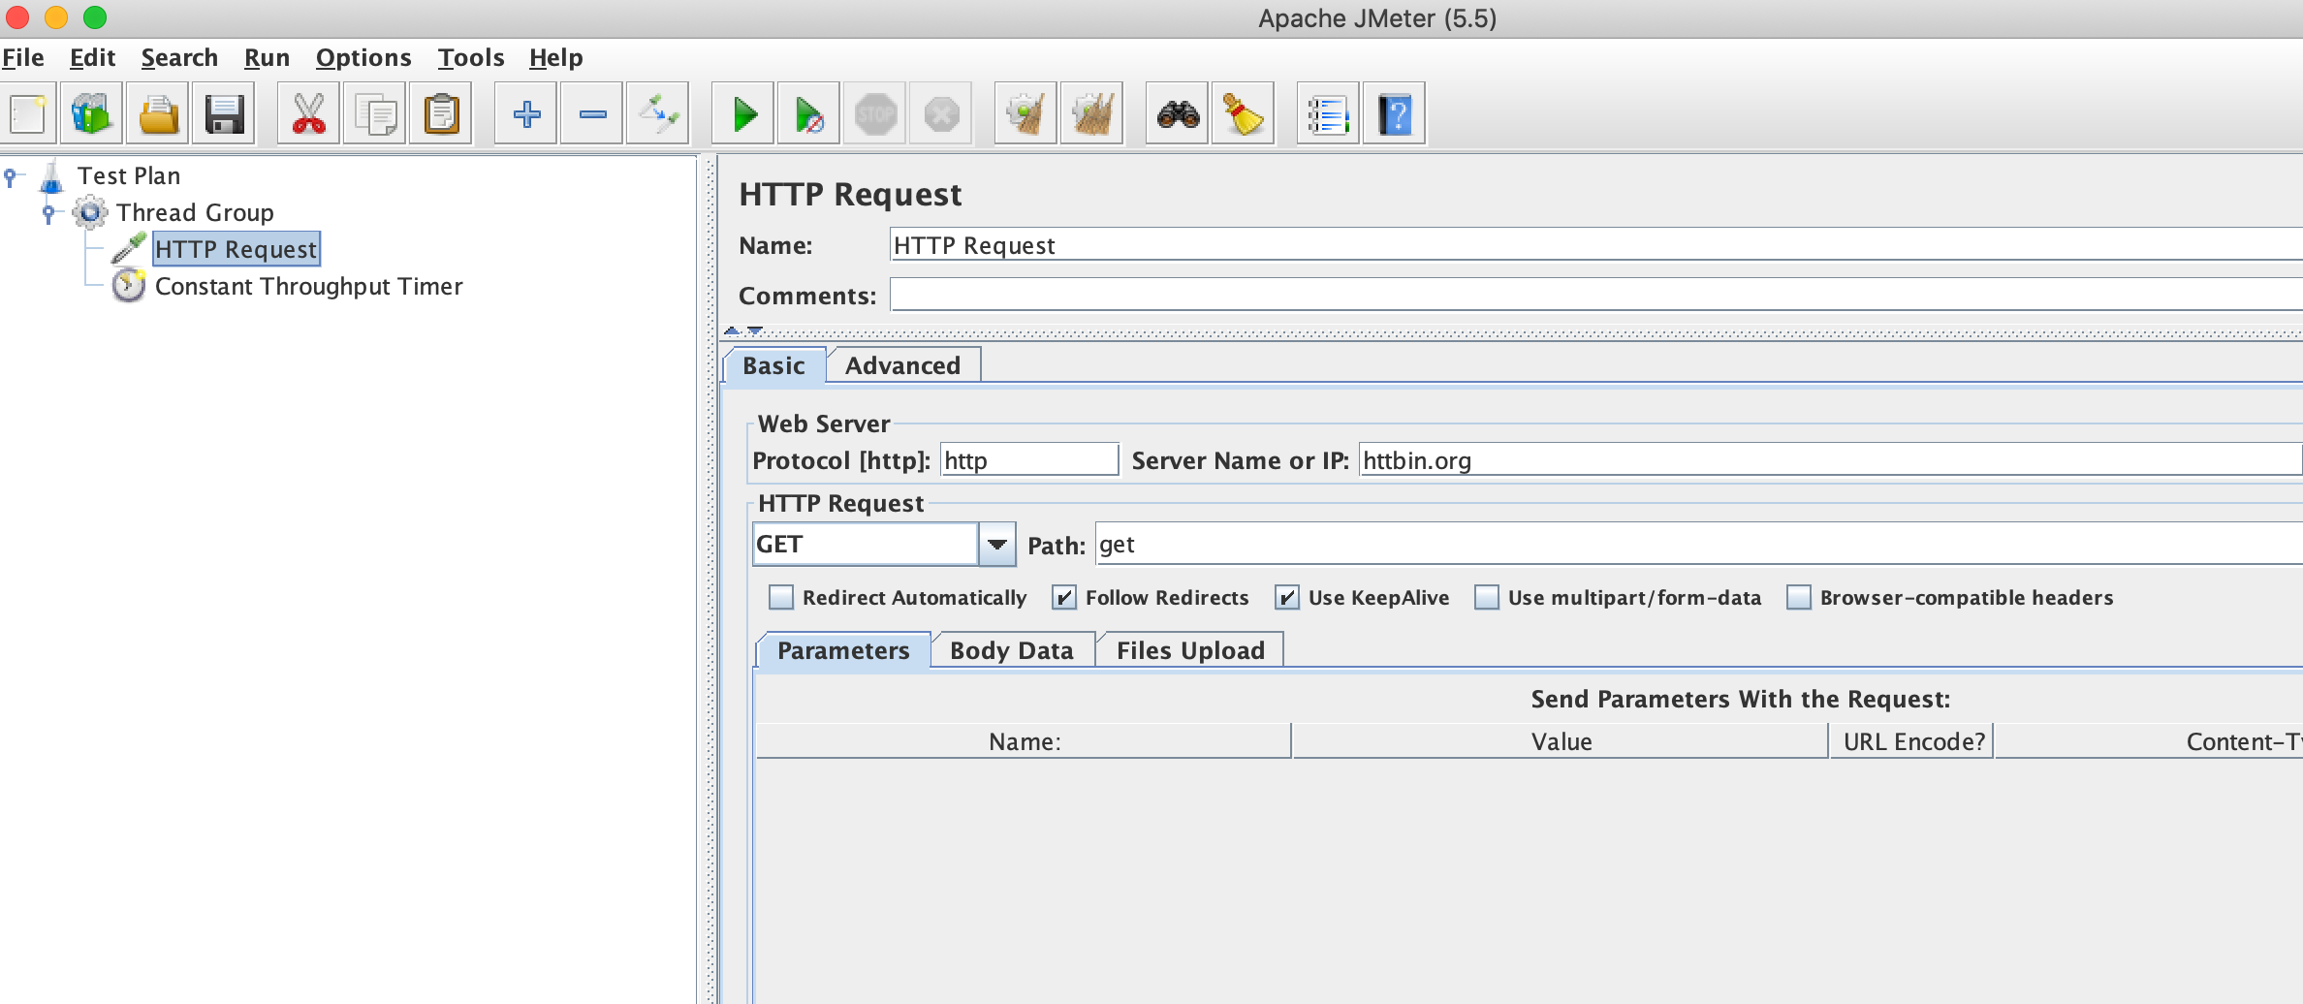The image size is (2303, 1004).
Task: Click the green Start test run icon
Action: tap(743, 114)
